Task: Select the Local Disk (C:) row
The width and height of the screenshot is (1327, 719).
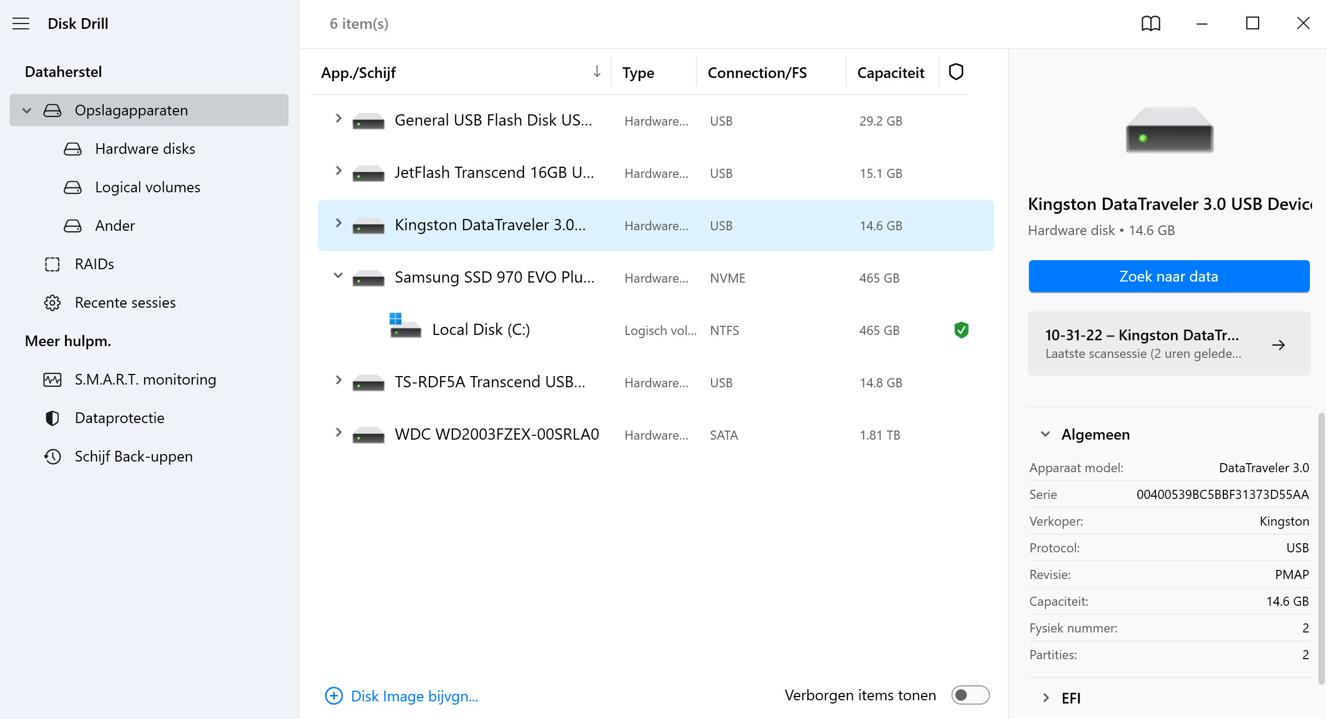Action: coord(656,330)
